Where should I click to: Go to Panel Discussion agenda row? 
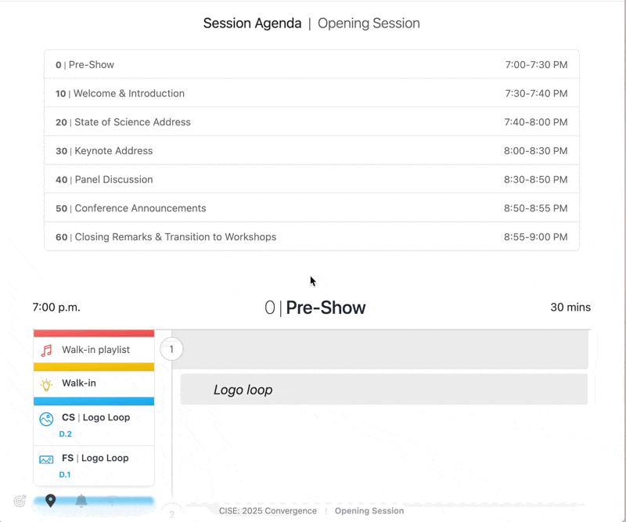pos(311,180)
